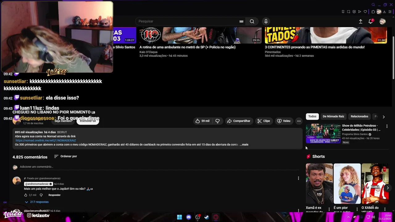Image resolution: width=395 pixels, height=222 pixels.
Task: Click the browser search icon in title bar
Action: point(373,5)
